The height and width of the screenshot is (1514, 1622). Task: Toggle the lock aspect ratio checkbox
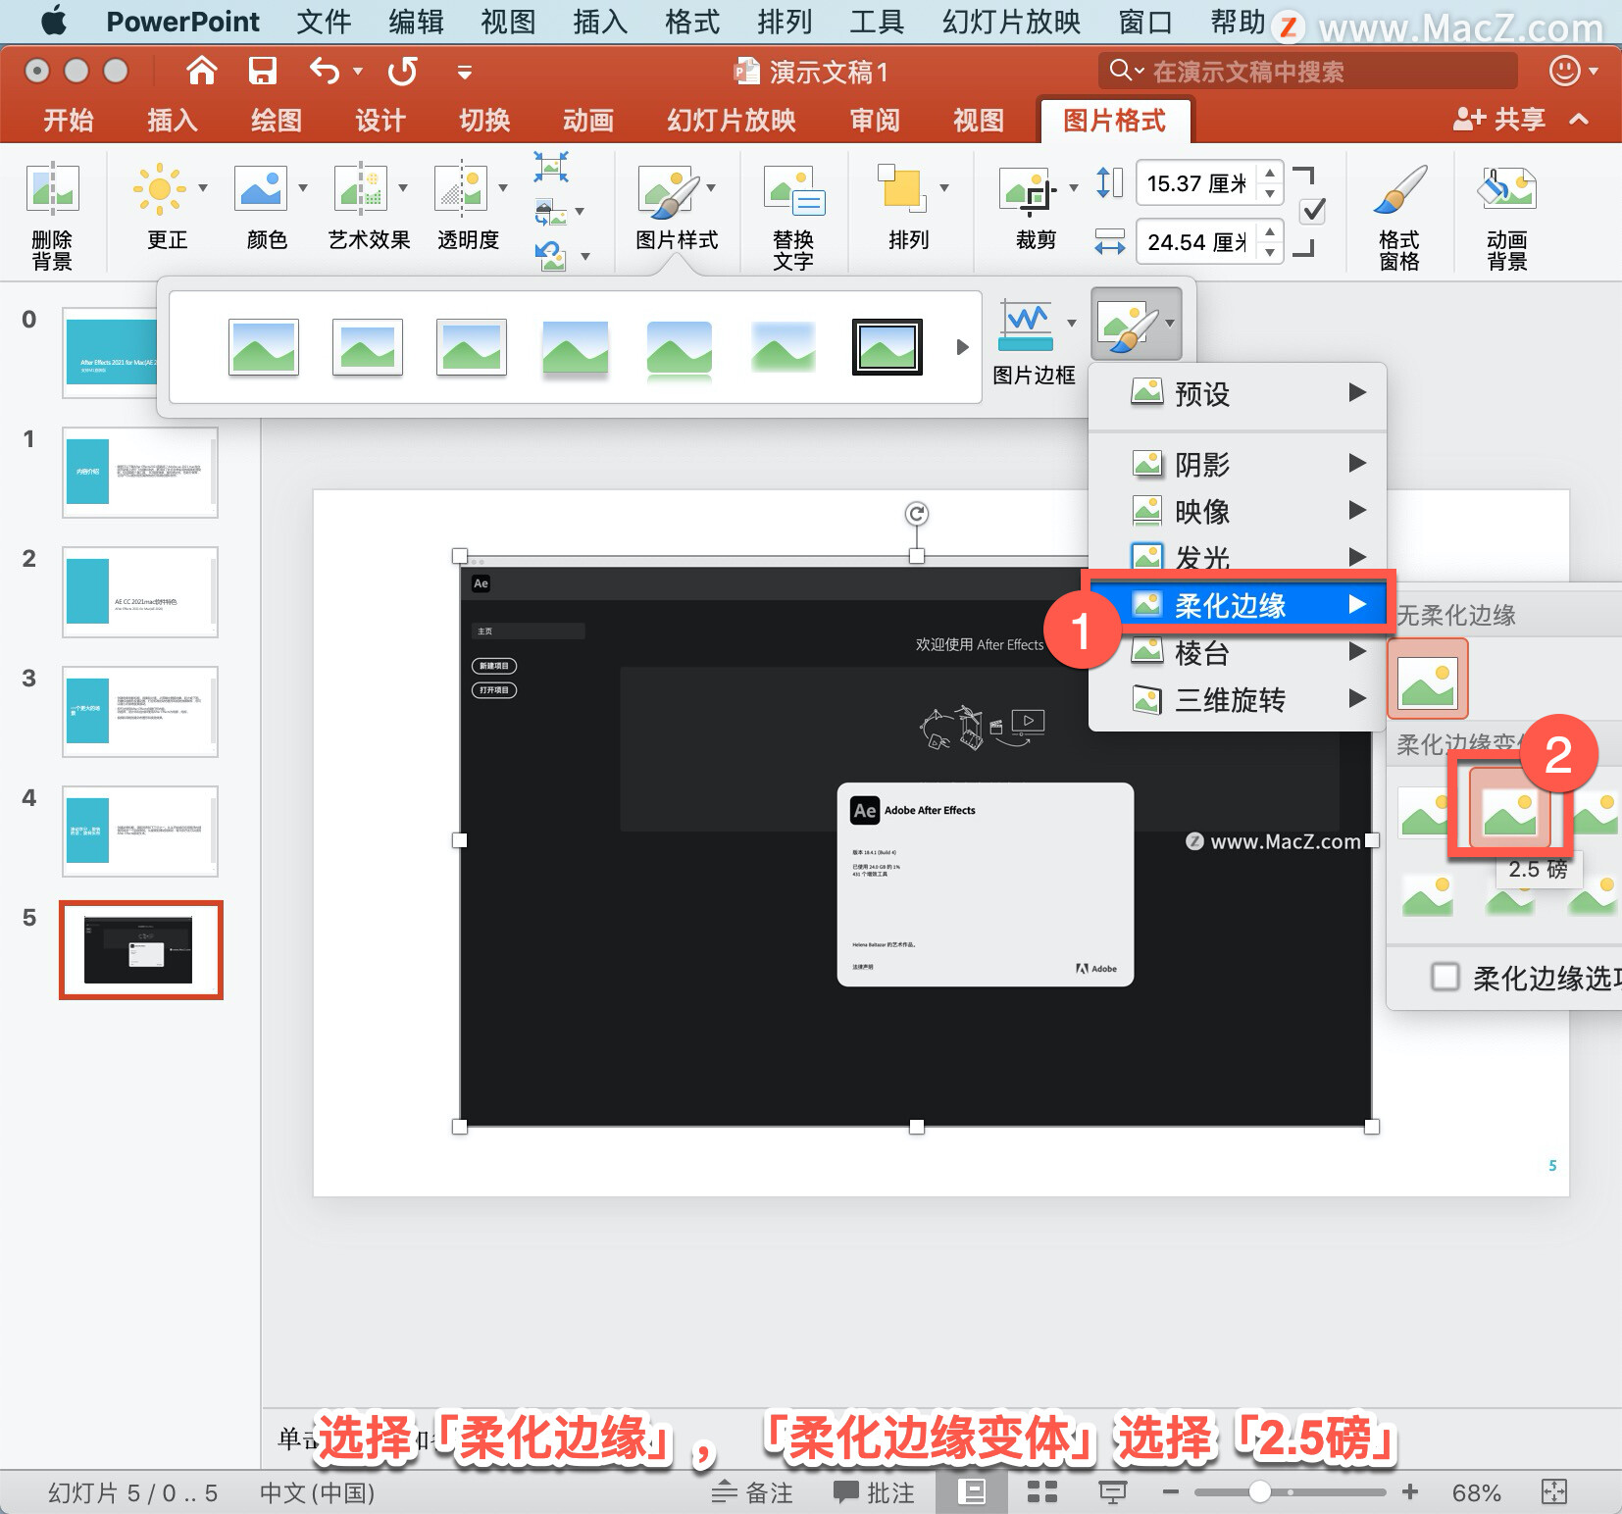1313,211
